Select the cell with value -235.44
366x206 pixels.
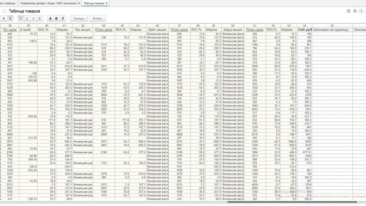pyautogui.click(x=28, y=171)
